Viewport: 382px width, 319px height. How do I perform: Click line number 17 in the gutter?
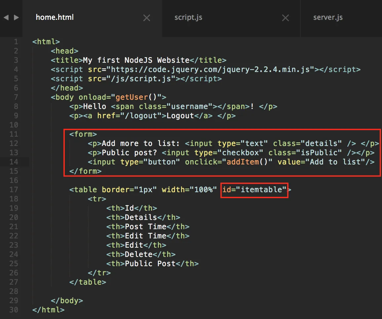point(14,190)
